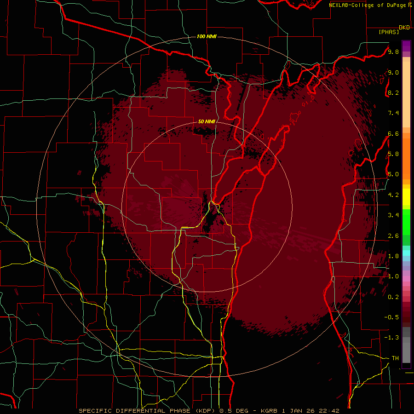Pick the cyan band on the color scale

click(406, 253)
